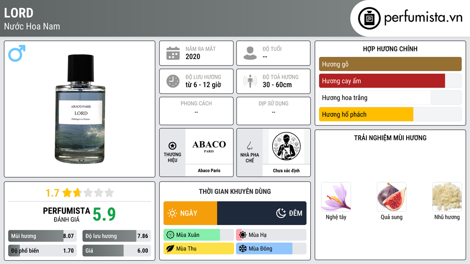Click the Mùa Xuân season bar
The image size is (470, 264).
(x=199, y=235)
